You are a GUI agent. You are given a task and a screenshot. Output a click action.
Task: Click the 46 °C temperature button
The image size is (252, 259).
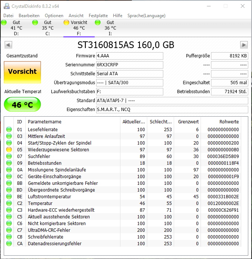coord(22,105)
